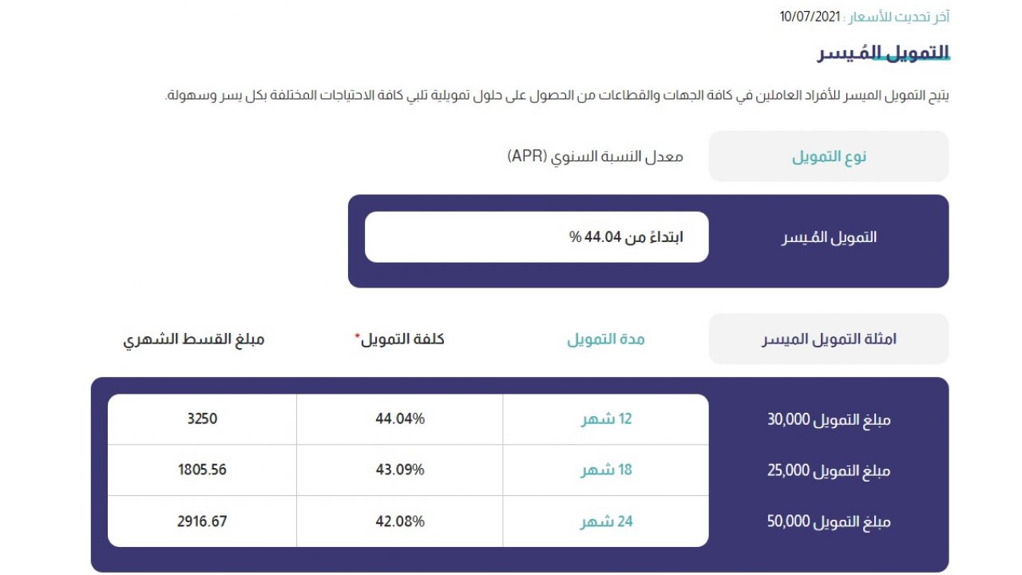This screenshot has width=1022, height=575.
Task: Click the مدة التمويل column header
Action: [x=606, y=339]
